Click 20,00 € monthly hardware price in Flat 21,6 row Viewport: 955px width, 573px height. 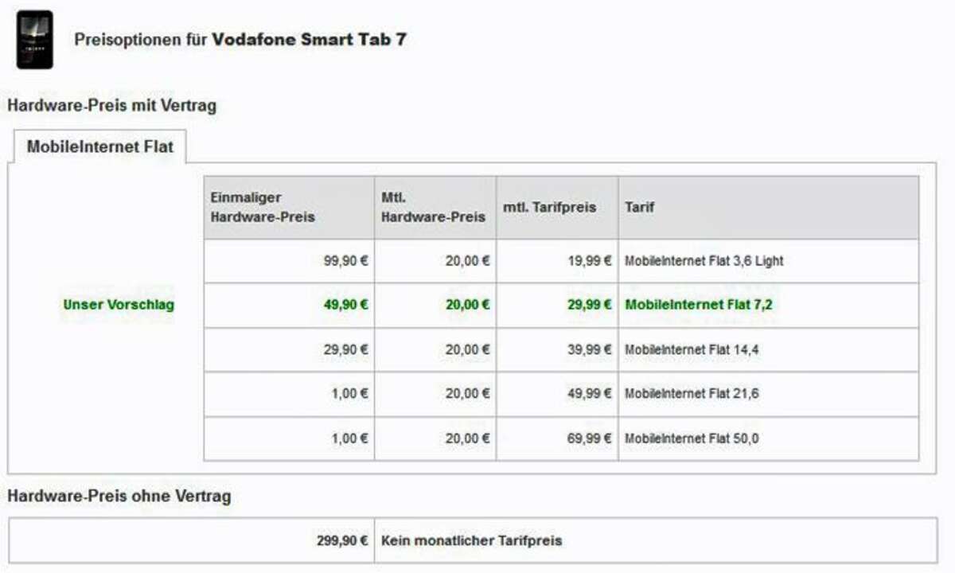click(x=467, y=394)
